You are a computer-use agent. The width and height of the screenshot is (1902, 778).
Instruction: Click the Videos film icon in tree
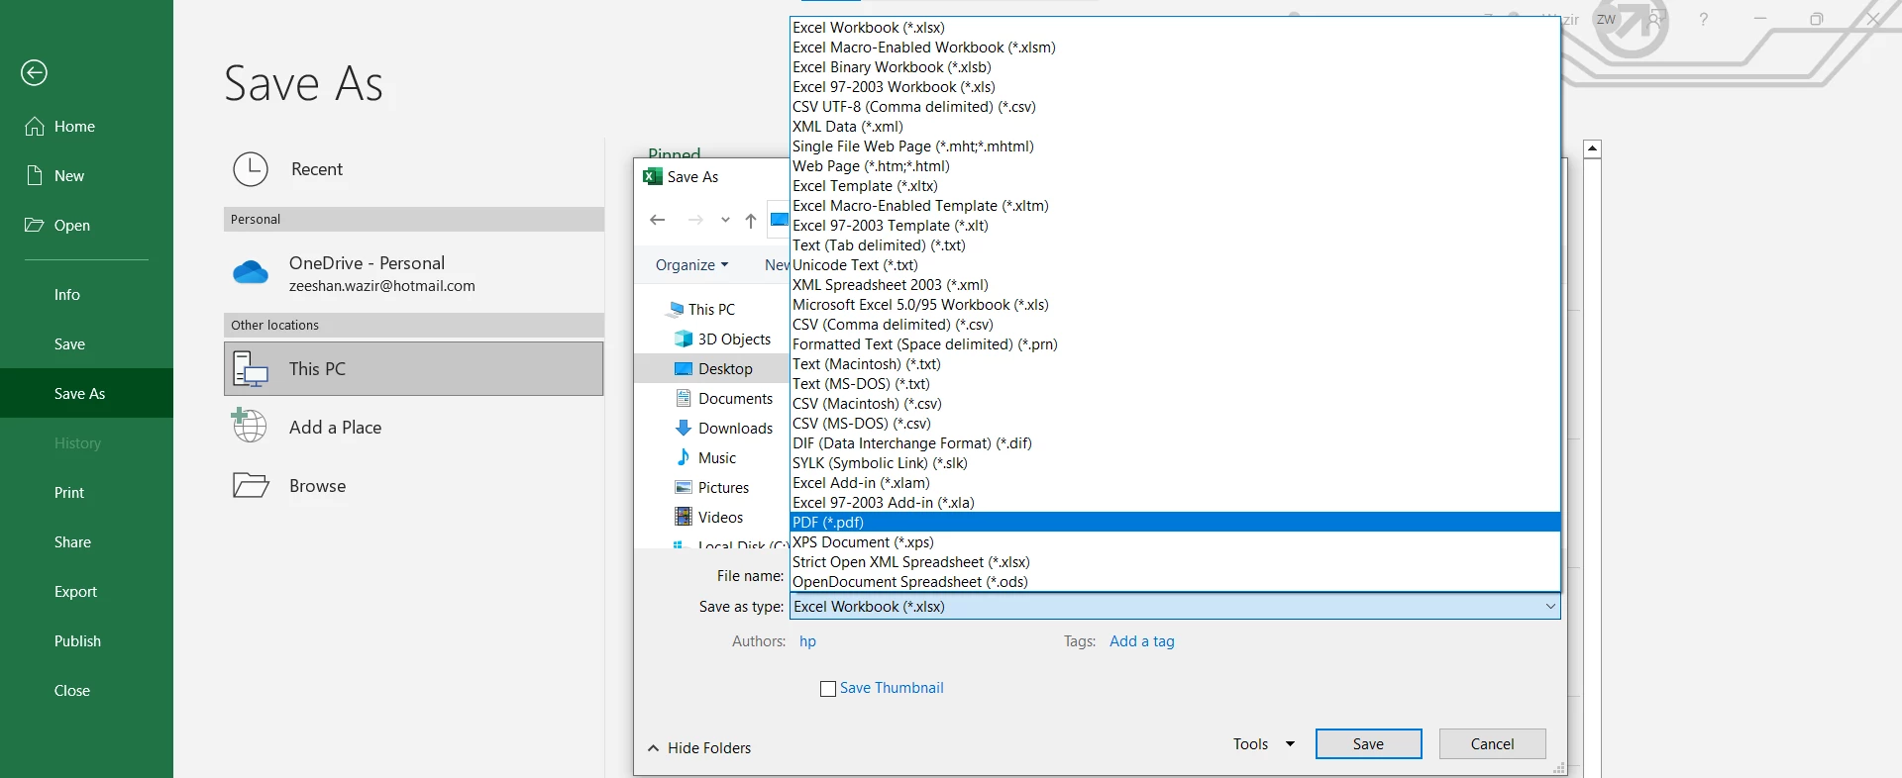[684, 517]
